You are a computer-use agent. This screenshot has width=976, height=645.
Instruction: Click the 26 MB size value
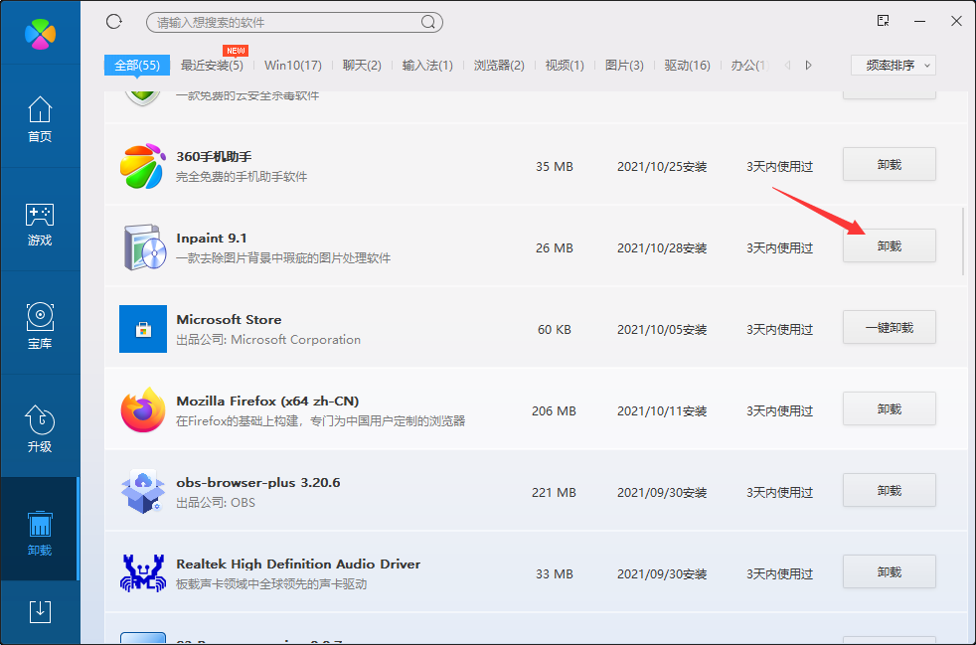pyautogui.click(x=555, y=248)
